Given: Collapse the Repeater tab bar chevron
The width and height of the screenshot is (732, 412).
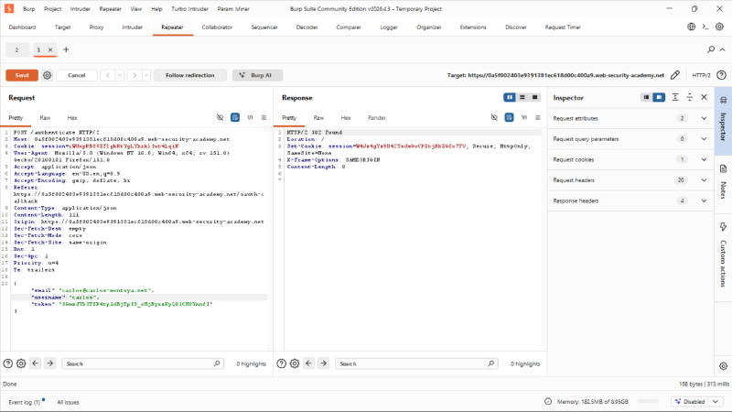Looking at the screenshot, I should [722, 49].
